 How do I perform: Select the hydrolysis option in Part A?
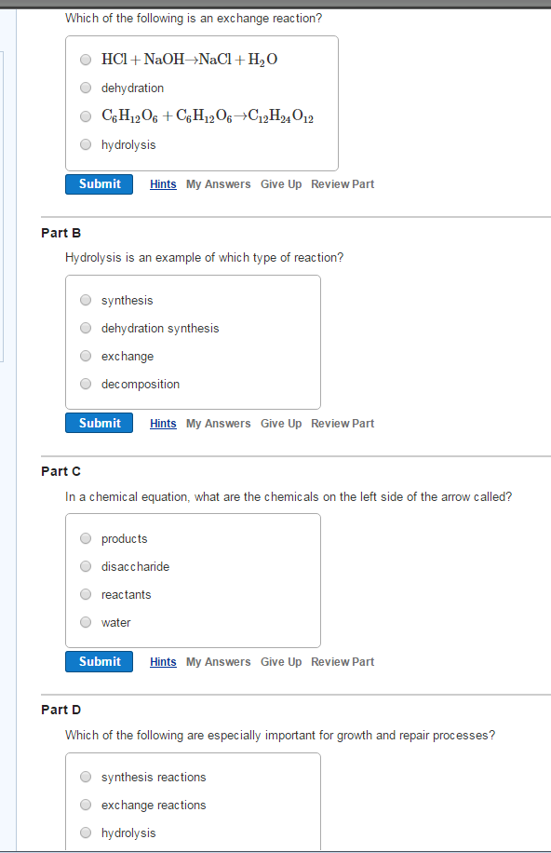[x=86, y=144]
